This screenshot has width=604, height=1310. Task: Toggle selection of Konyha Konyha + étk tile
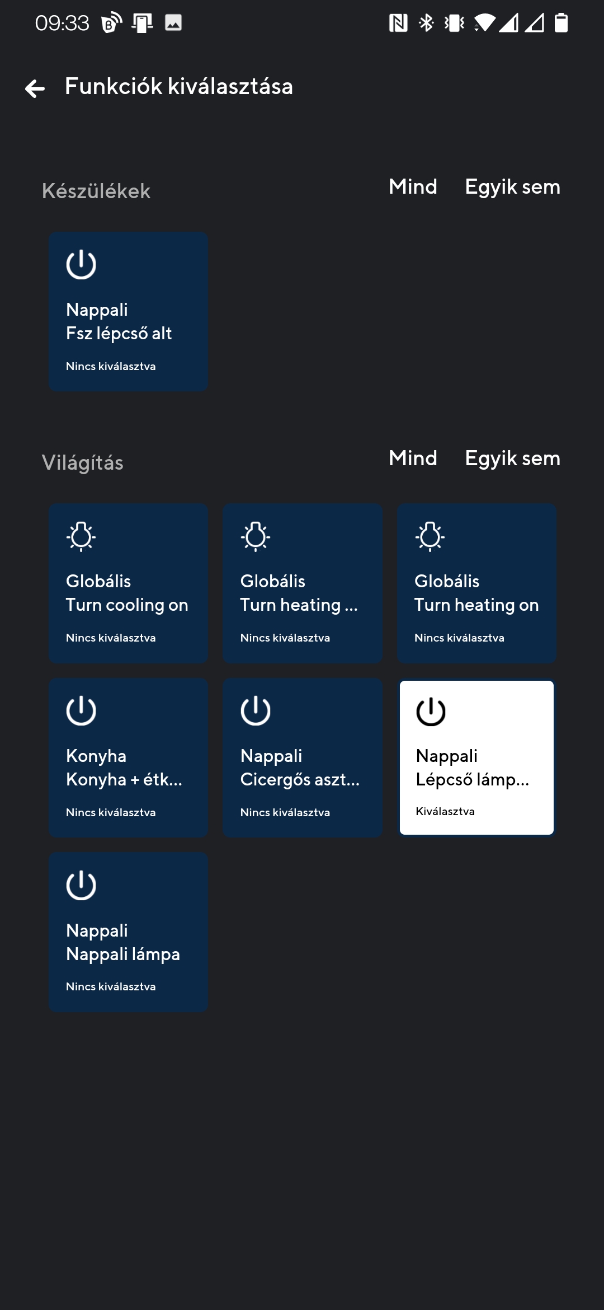pos(128,757)
